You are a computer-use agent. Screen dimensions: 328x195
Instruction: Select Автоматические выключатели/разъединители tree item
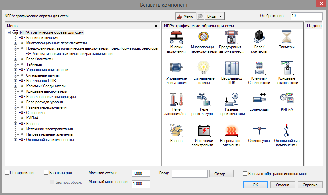tap(72, 54)
